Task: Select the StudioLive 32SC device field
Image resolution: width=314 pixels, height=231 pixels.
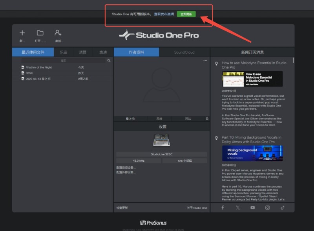Action: (162, 154)
